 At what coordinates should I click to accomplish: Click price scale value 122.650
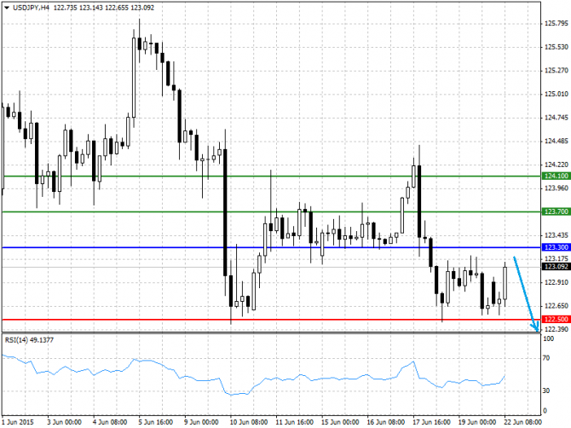pos(556,306)
